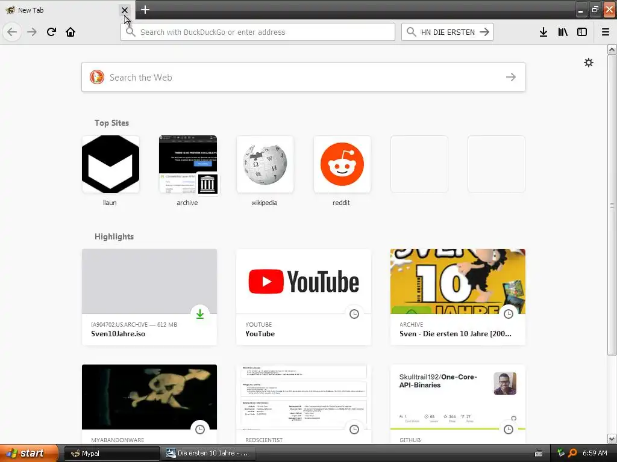This screenshot has height=462, width=617.
Task: Open the llaun top site tile
Action: (111, 164)
